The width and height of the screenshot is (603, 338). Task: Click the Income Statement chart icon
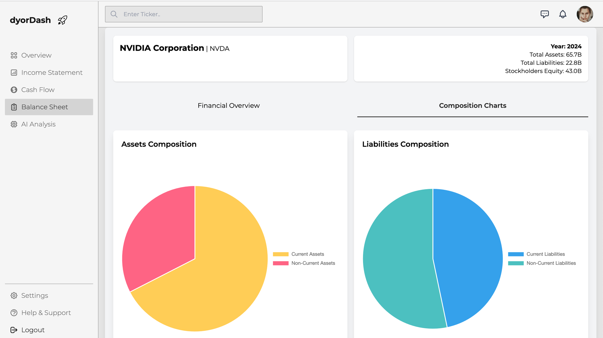click(x=14, y=73)
